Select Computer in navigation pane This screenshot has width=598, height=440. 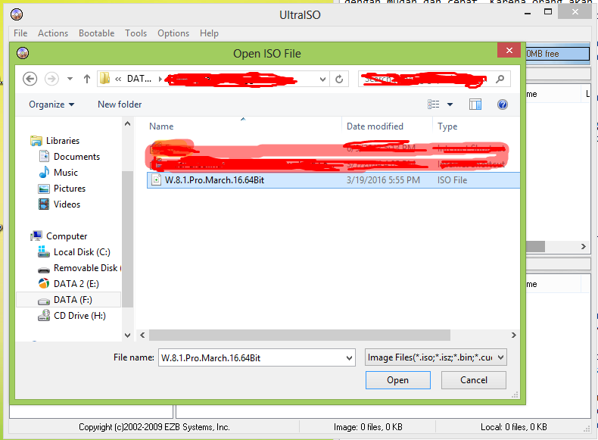coord(59,236)
